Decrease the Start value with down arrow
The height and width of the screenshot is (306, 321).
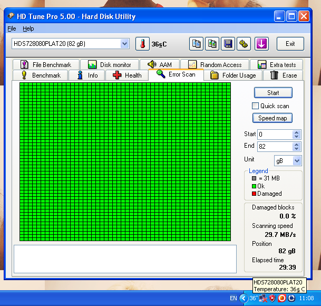pos(296,137)
